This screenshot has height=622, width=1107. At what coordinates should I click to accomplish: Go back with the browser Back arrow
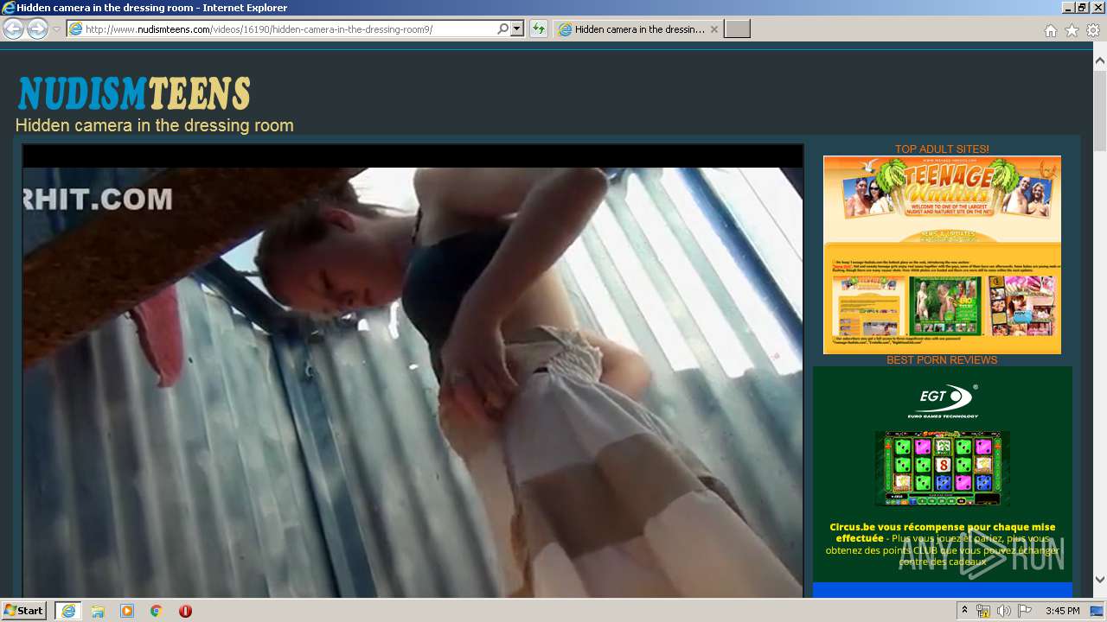point(13,29)
